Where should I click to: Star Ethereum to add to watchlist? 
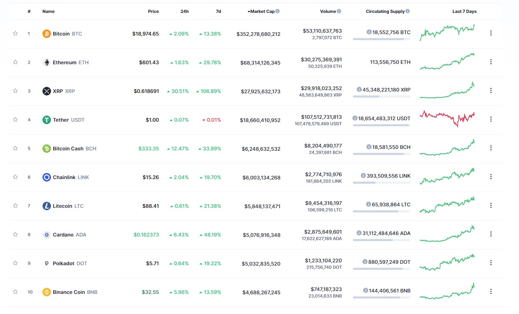click(15, 62)
